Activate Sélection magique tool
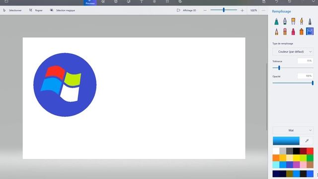The image size is (318, 179). pyautogui.click(x=63, y=10)
